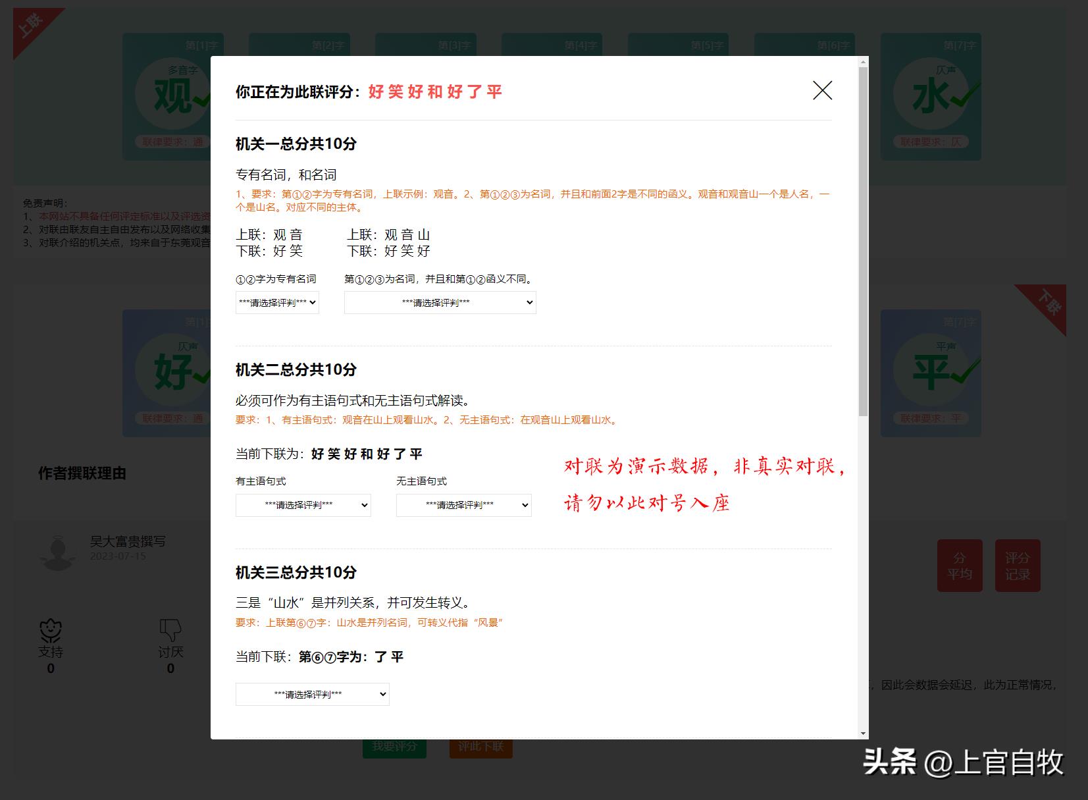1088x800 pixels.
Task: Select the 好 character tile in 下联
Action: click(x=172, y=372)
